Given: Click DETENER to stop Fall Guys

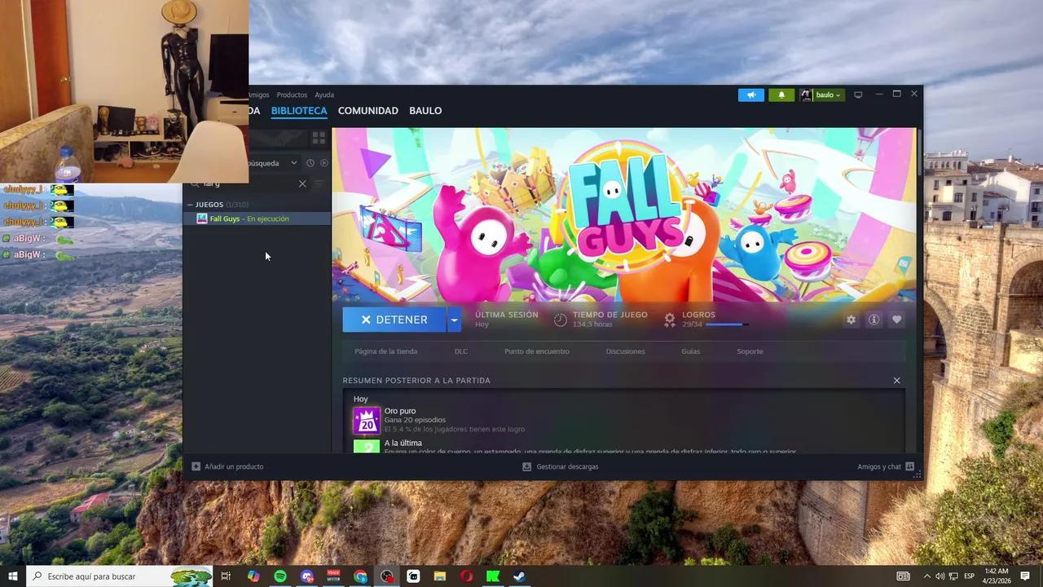Looking at the screenshot, I should point(394,320).
